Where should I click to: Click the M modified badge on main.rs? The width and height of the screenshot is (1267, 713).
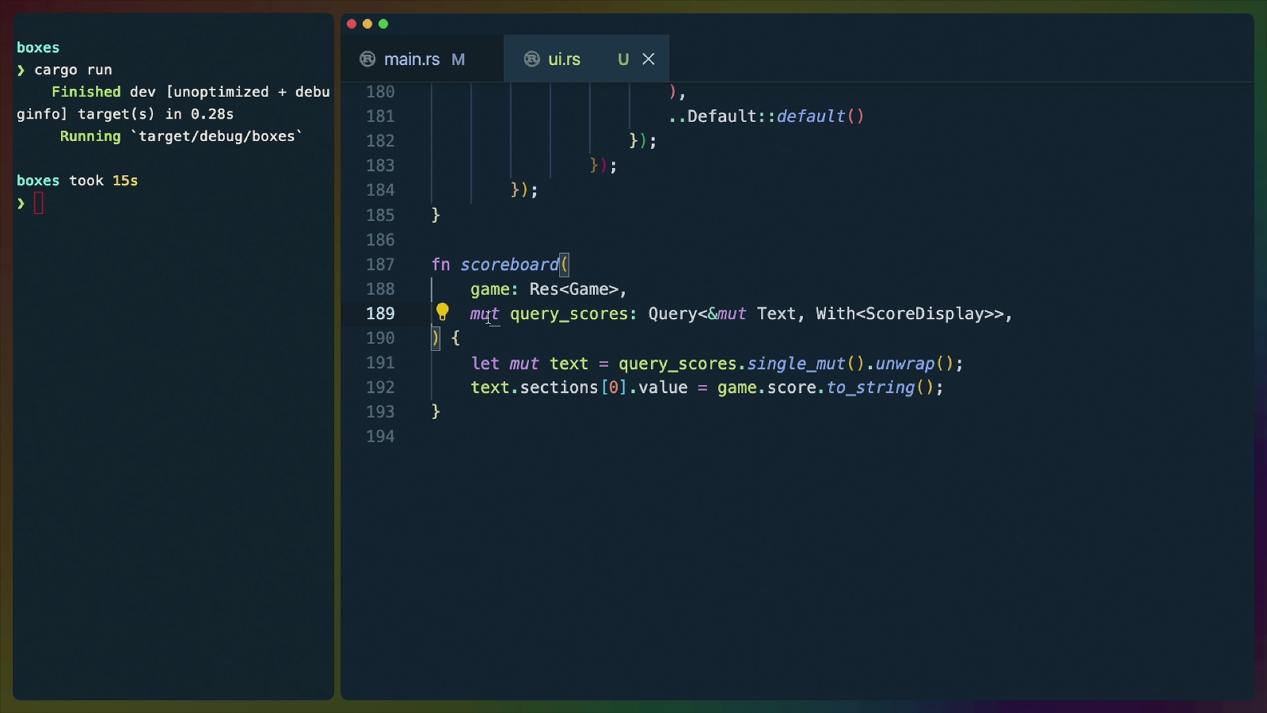pos(458,59)
